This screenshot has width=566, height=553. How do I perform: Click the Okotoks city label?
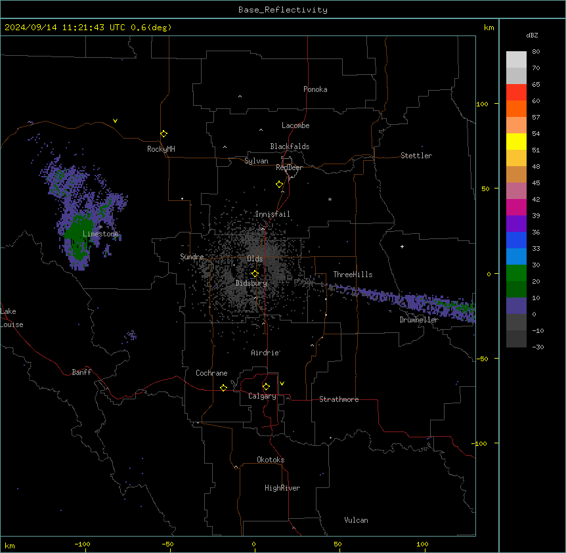(x=271, y=460)
